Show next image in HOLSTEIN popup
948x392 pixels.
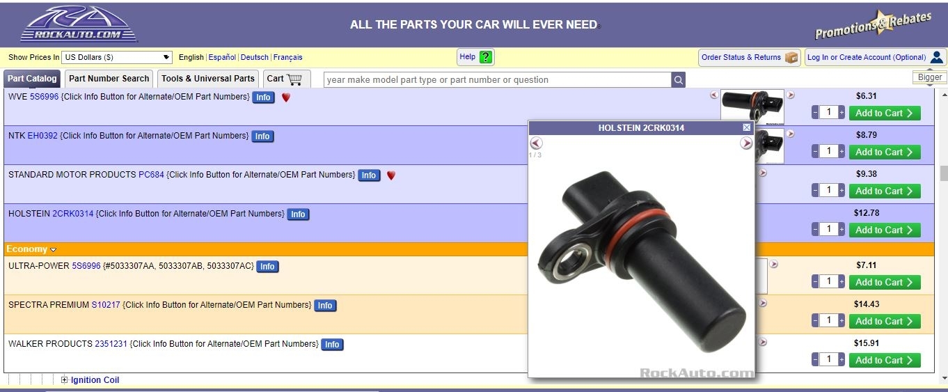(746, 143)
